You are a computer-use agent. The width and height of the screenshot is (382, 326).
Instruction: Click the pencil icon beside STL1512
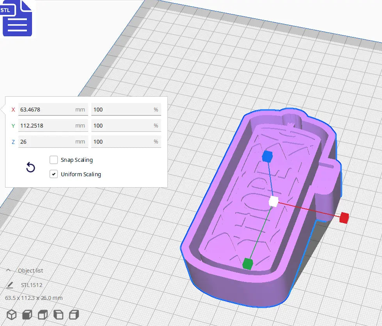[10, 285]
